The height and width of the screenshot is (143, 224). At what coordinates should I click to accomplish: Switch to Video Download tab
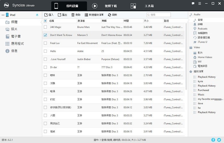[105, 6]
